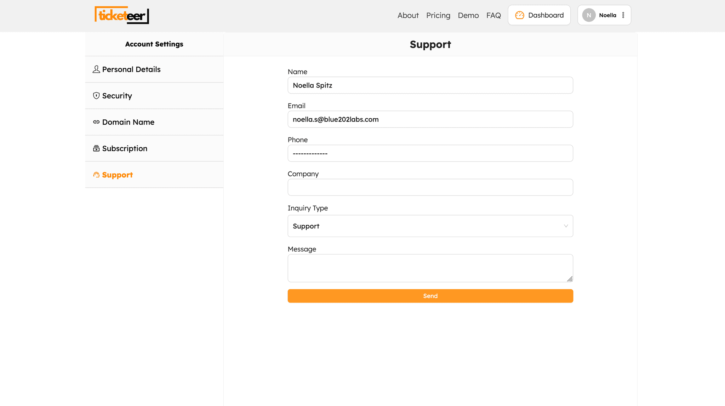Image resolution: width=725 pixels, height=406 pixels.
Task: Click the Dashboard button icon
Action: click(x=520, y=15)
